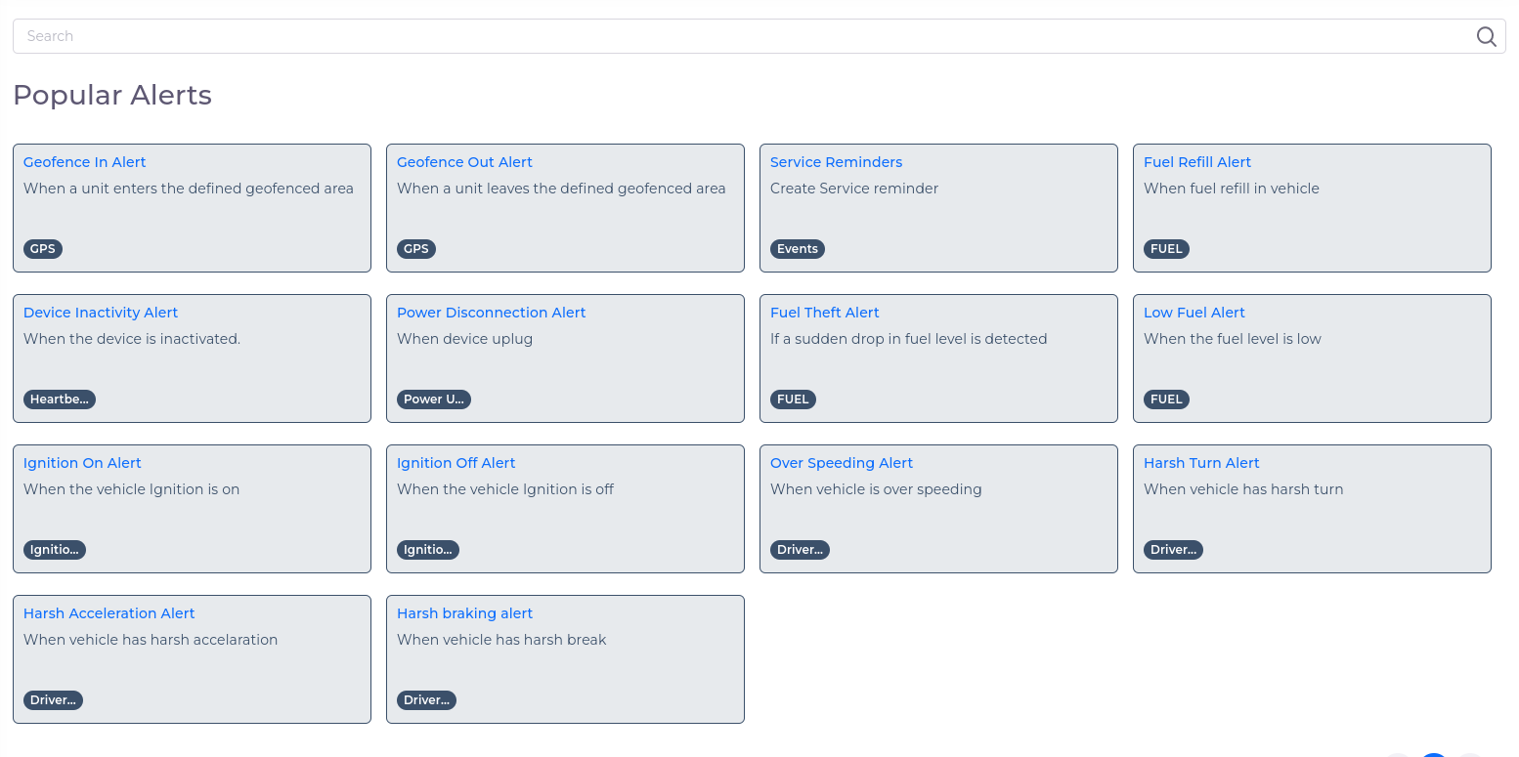Open the Harsh braking alert link
This screenshot has width=1519, height=757.
click(464, 613)
